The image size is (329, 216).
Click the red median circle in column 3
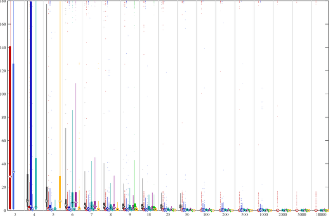click(x=10, y=177)
